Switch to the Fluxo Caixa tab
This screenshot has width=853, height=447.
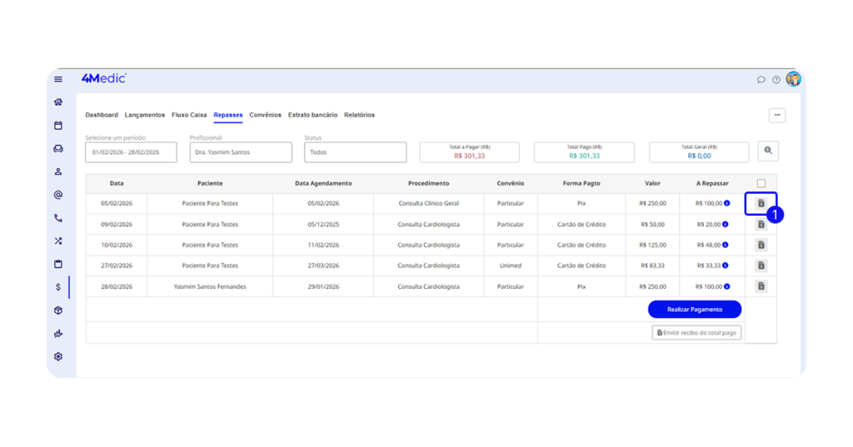click(189, 115)
